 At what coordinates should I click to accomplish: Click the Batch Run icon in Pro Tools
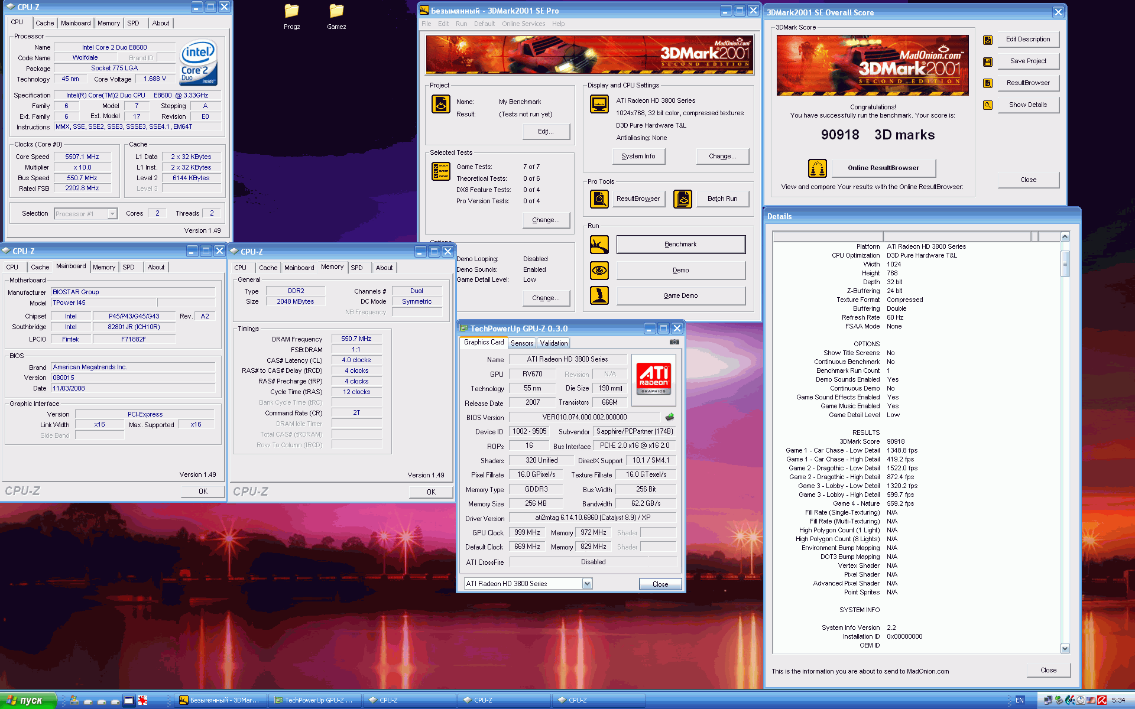683,199
